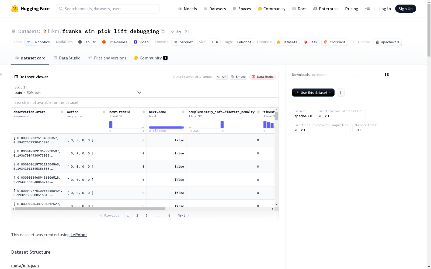Select the parquet format tag
The width and height of the screenshot is (431, 269).
183,42
